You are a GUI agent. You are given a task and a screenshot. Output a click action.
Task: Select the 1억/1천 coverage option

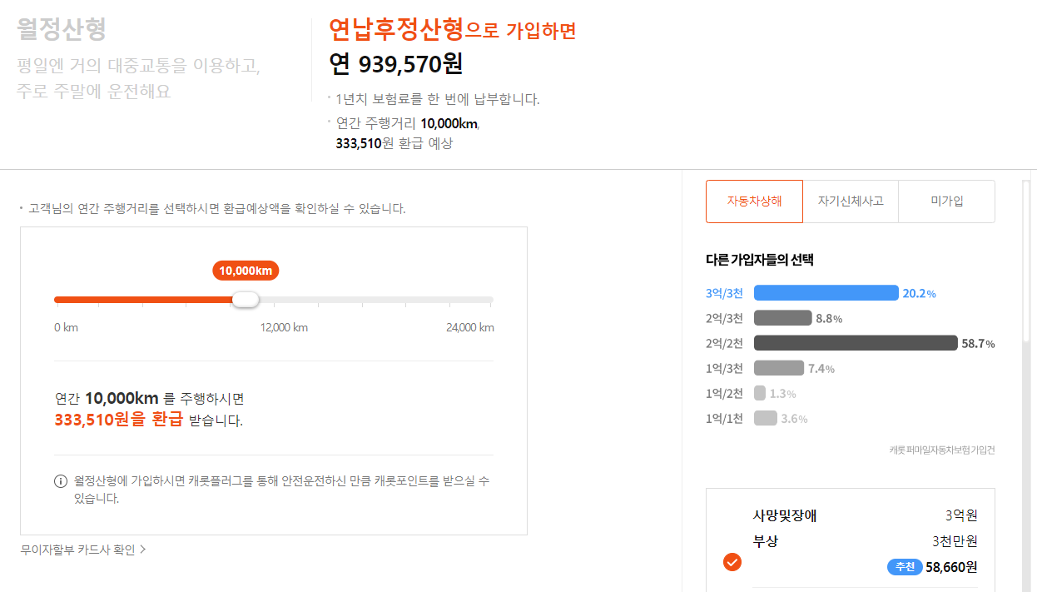click(x=724, y=418)
